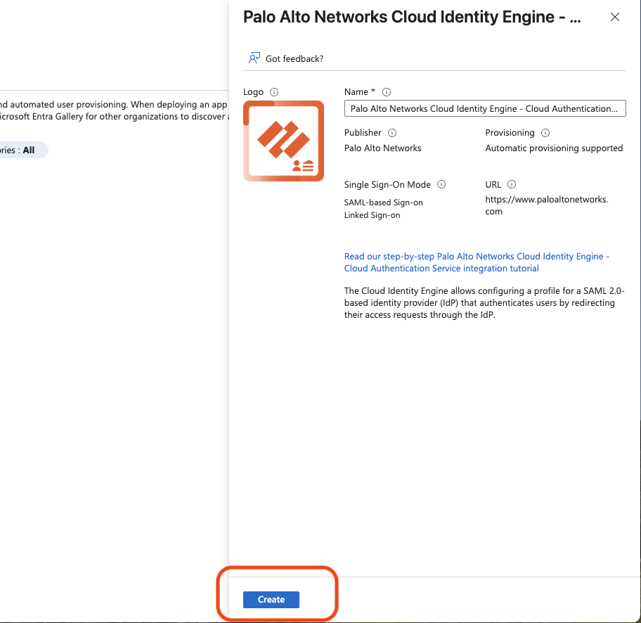Focus the application Name input field
Viewport: 641px width, 623px height.
(484, 109)
